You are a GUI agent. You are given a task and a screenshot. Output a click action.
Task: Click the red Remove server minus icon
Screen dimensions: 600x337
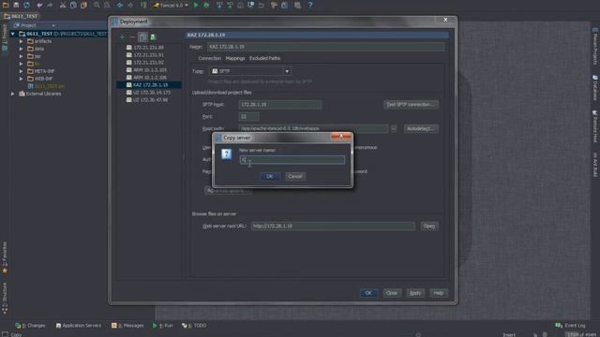point(132,37)
